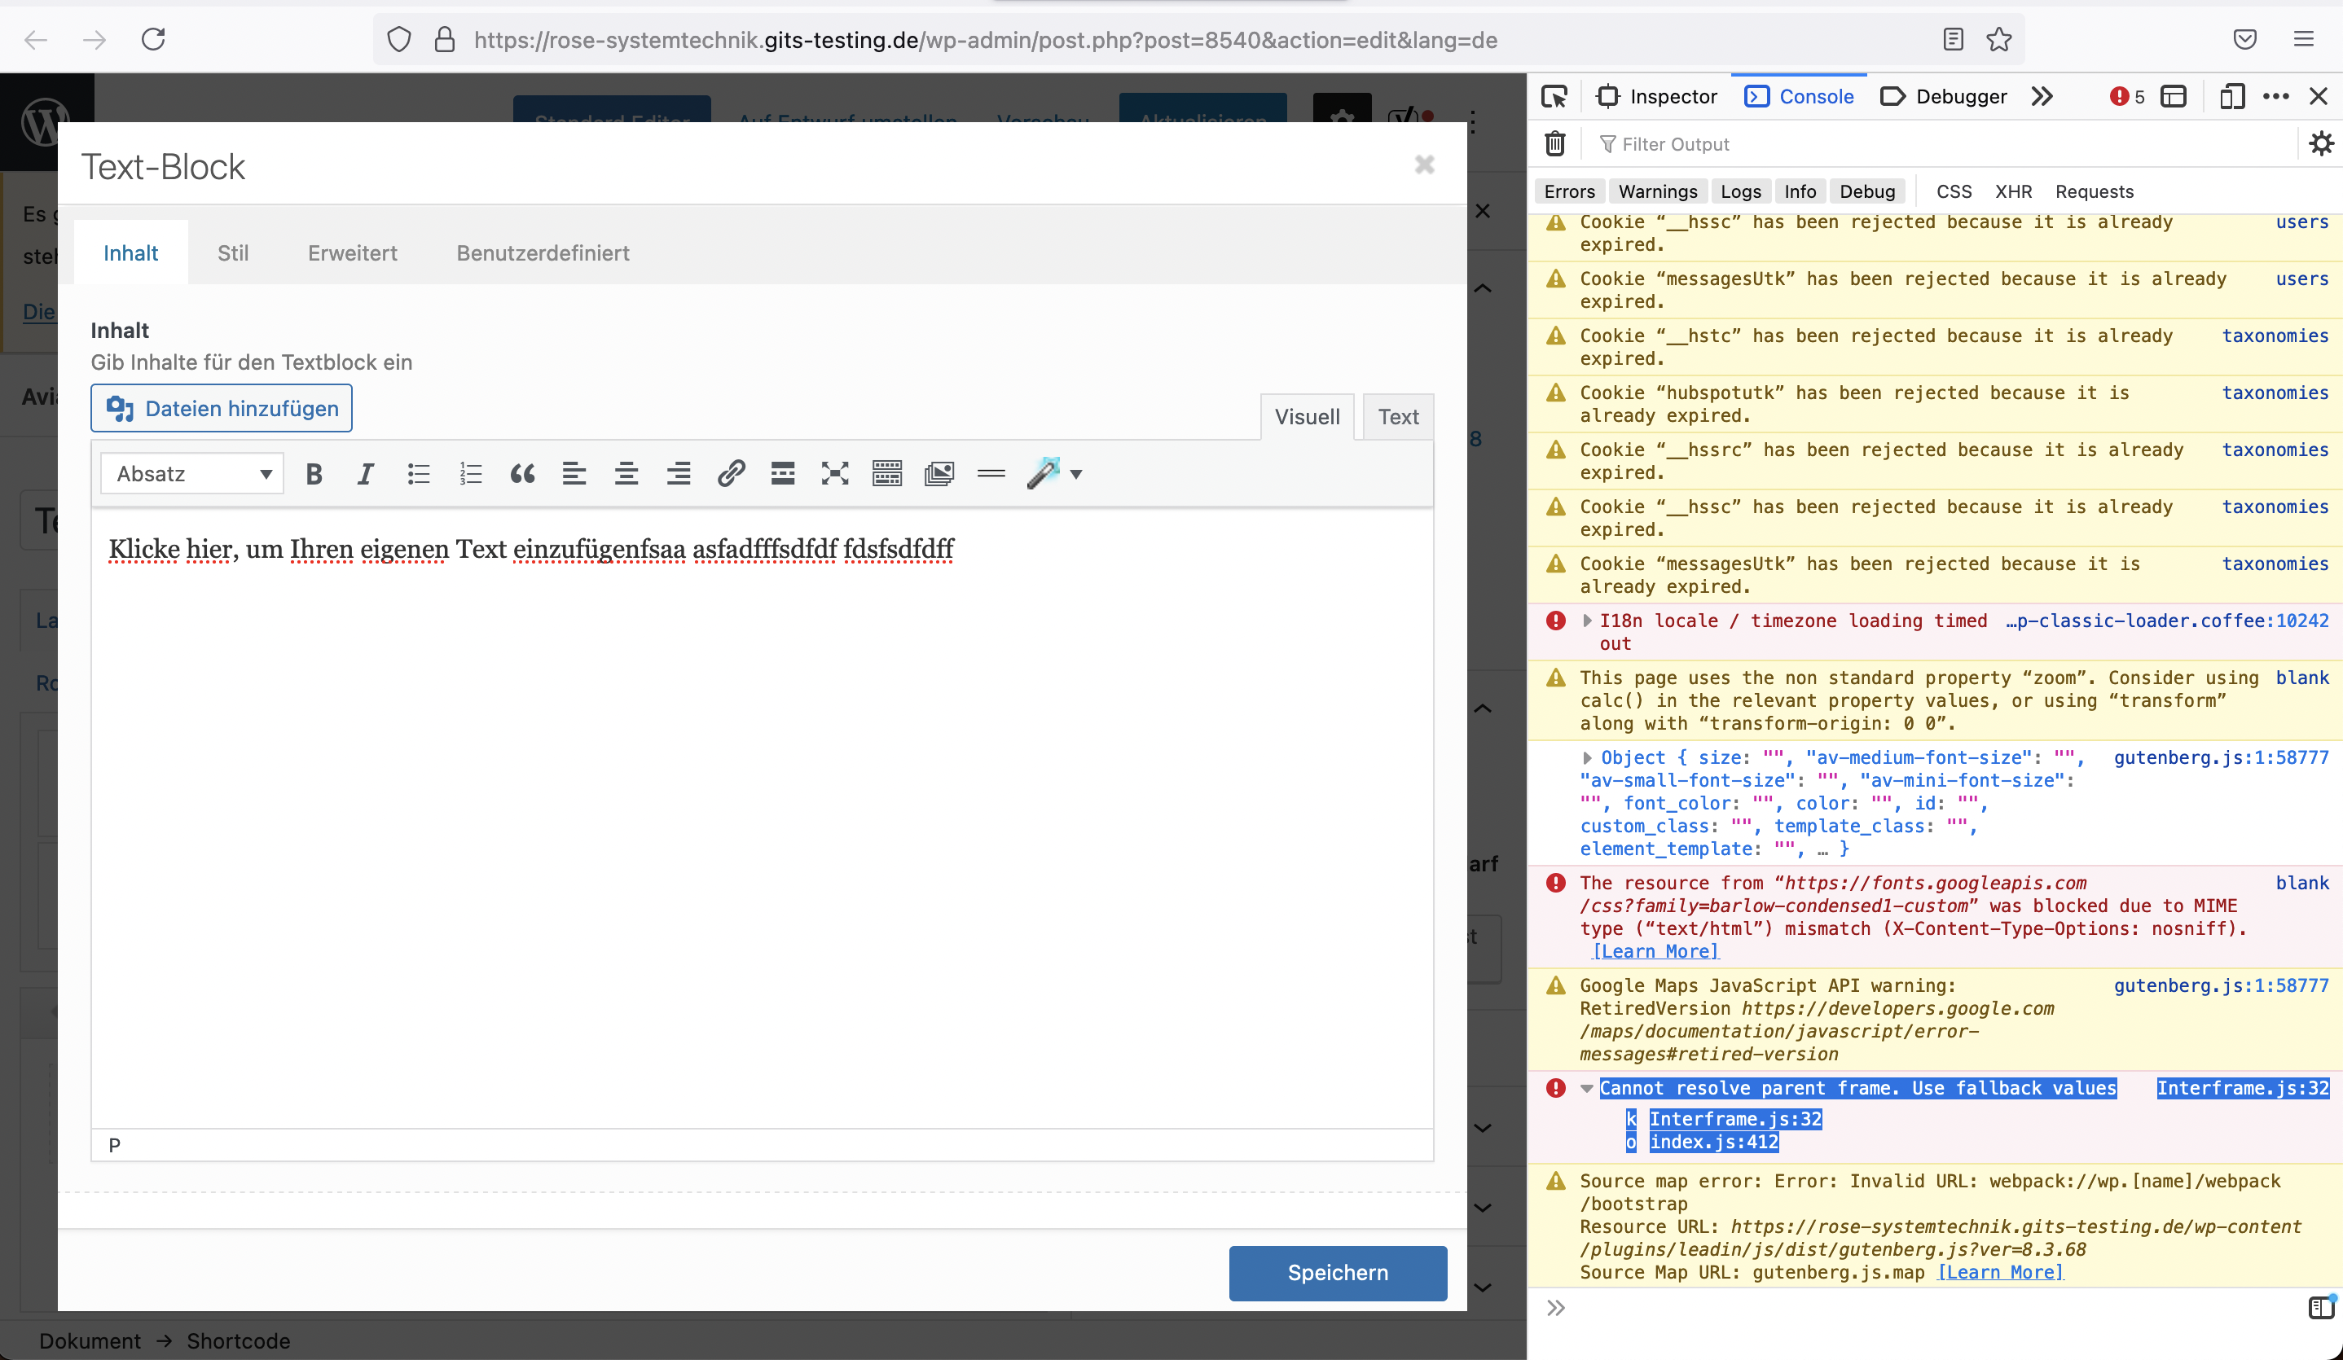2343x1360 pixels.
Task: Click the console command input line
Action: pos(1934,1308)
